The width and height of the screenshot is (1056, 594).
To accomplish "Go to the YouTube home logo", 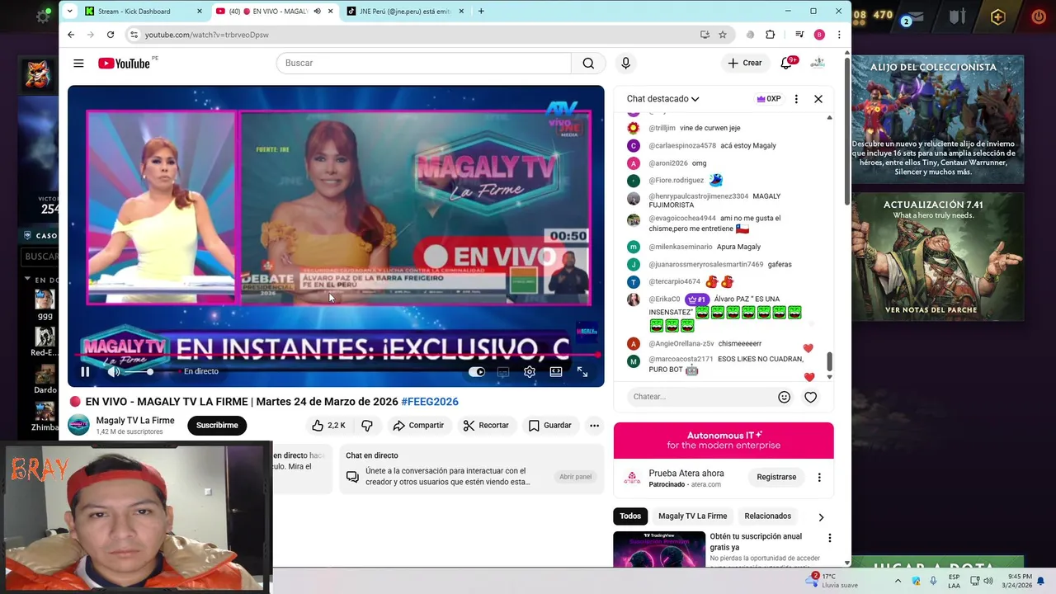I will tap(125, 64).
